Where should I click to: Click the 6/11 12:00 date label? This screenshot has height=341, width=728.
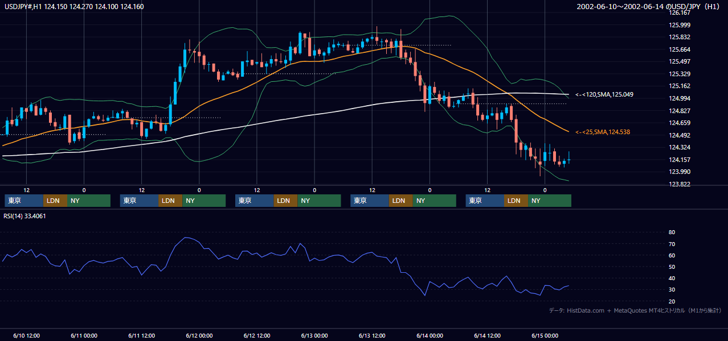tap(141, 335)
